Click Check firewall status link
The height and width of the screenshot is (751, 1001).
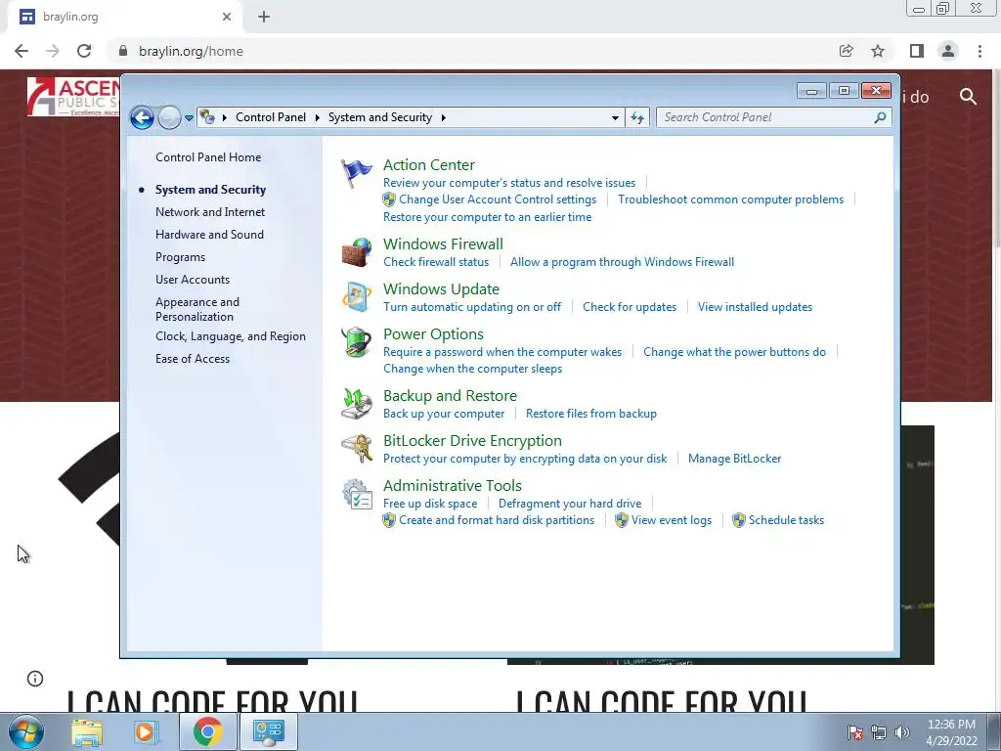436,262
